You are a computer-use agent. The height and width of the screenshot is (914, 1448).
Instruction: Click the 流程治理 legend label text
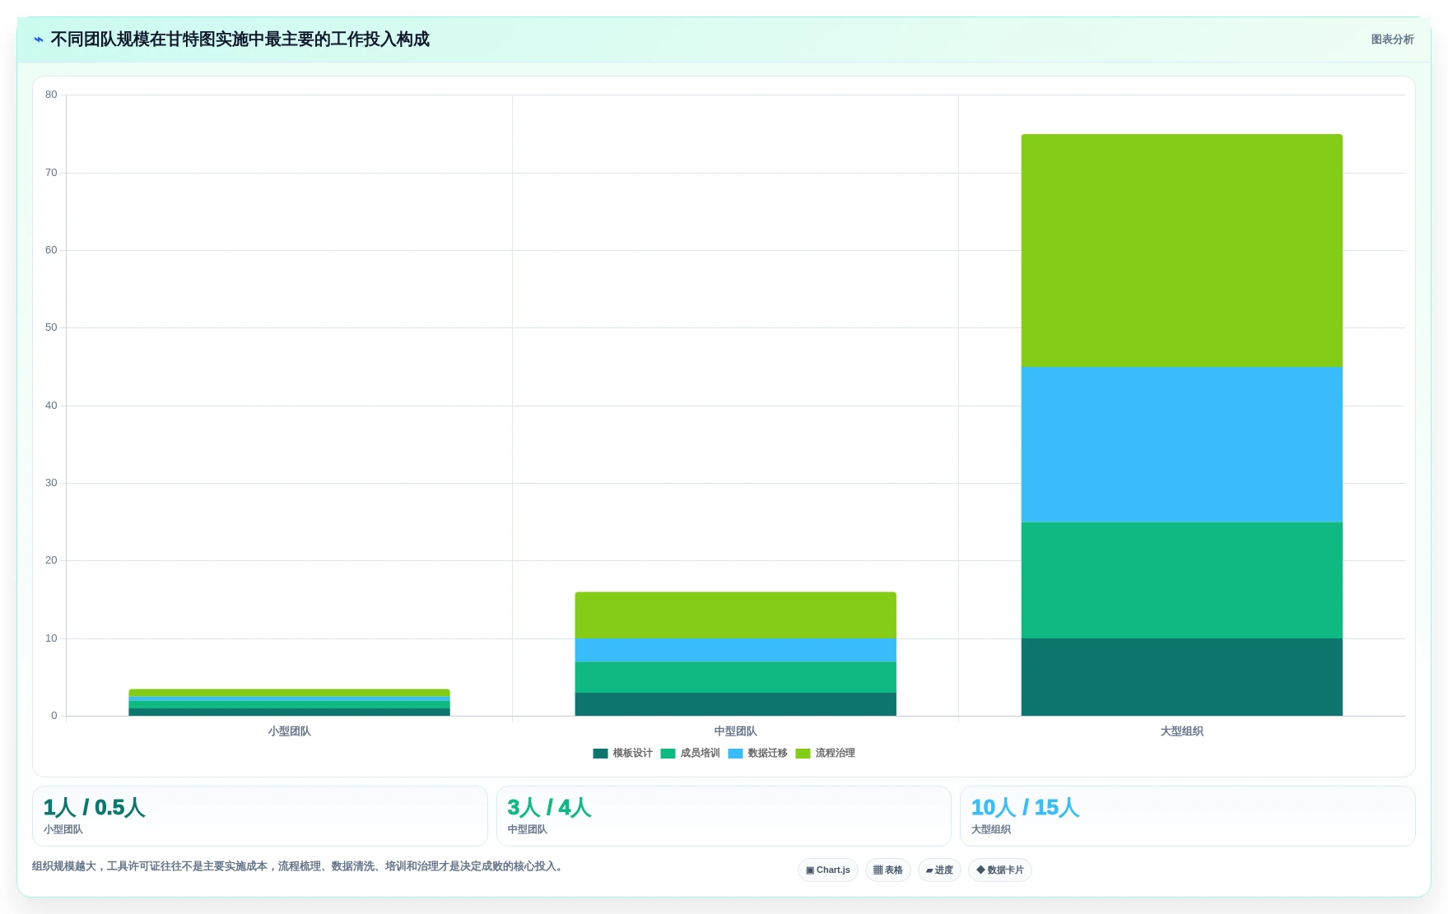[835, 754]
